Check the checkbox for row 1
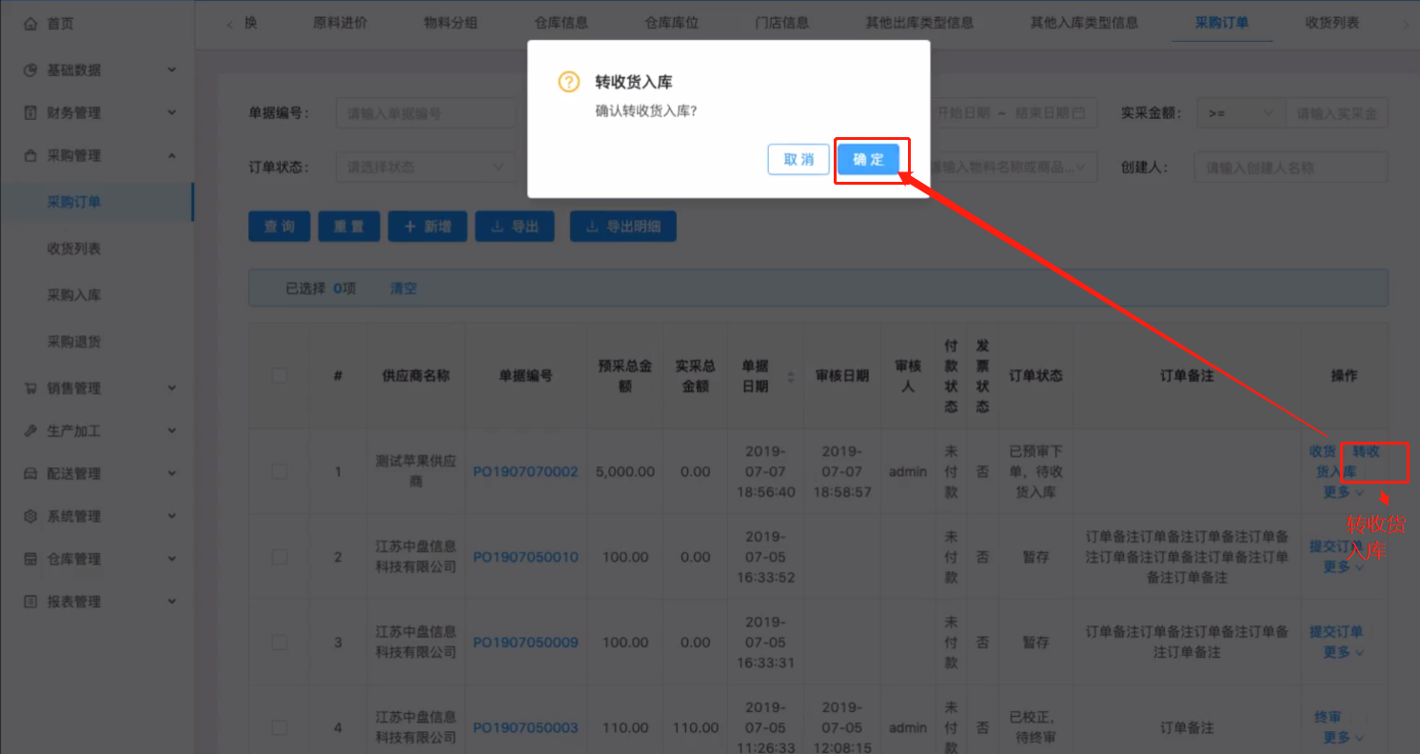The image size is (1420, 754). click(280, 471)
